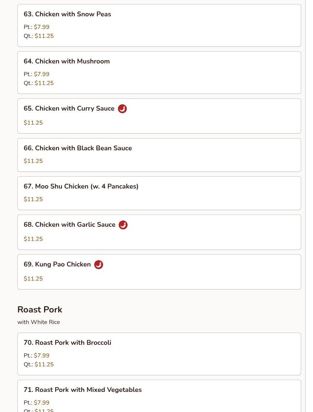Click the $11.25 price for Kung Pao Chicken
The image size is (313, 412).
[x=33, y=279]
